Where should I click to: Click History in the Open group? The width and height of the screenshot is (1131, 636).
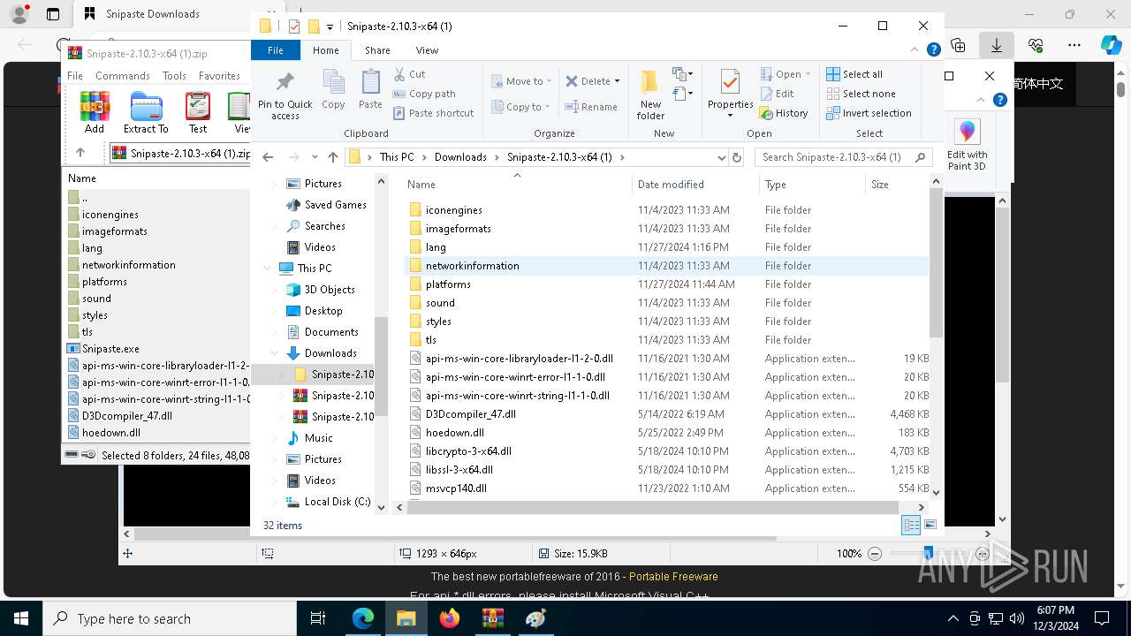click(784, 113)
